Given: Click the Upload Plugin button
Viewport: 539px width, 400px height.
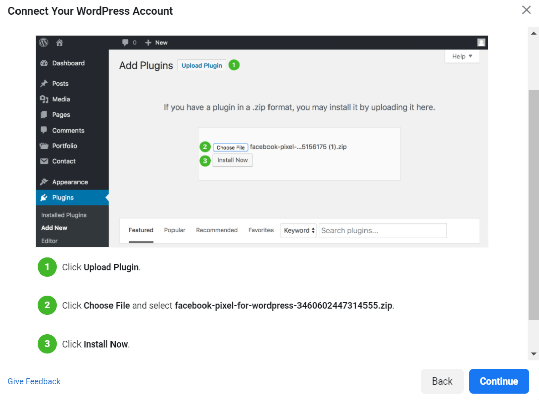Looking at the screenshot, I should (201, 66).
